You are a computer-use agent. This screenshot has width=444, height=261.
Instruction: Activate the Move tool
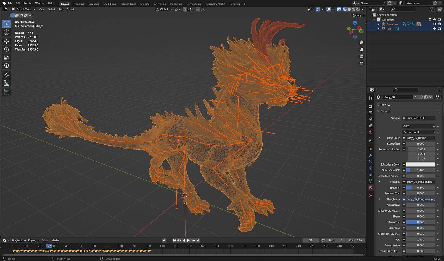click(x=7, y=41)
